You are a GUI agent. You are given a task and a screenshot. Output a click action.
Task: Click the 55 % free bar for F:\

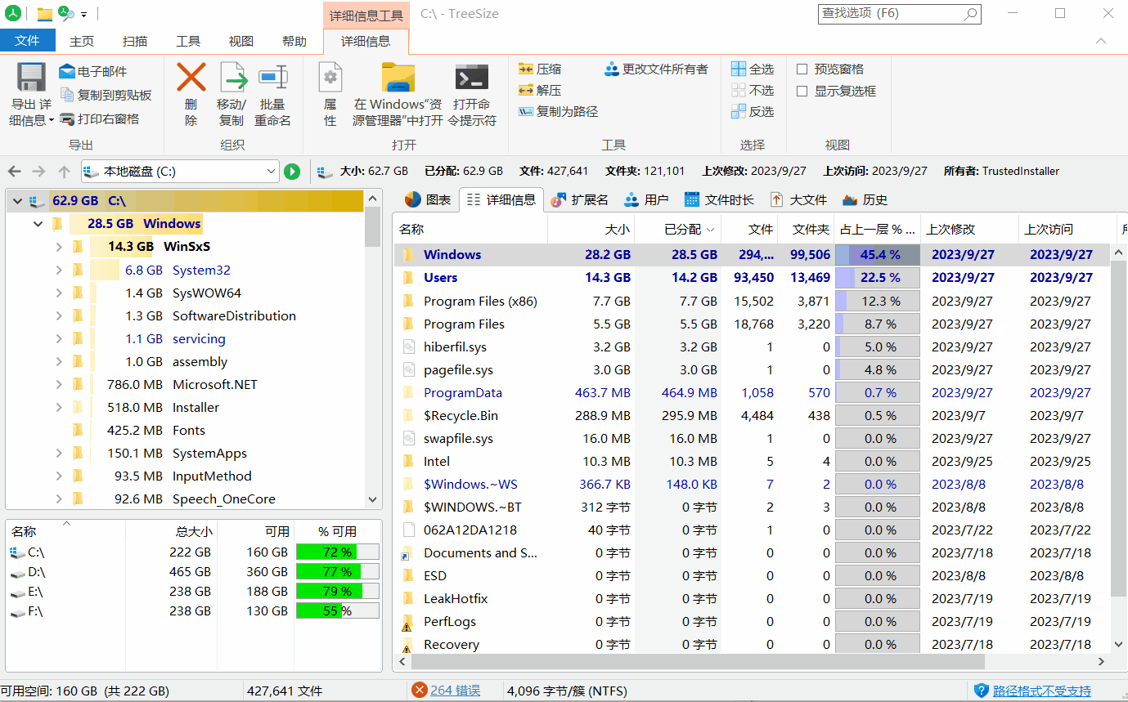(338, 610)
